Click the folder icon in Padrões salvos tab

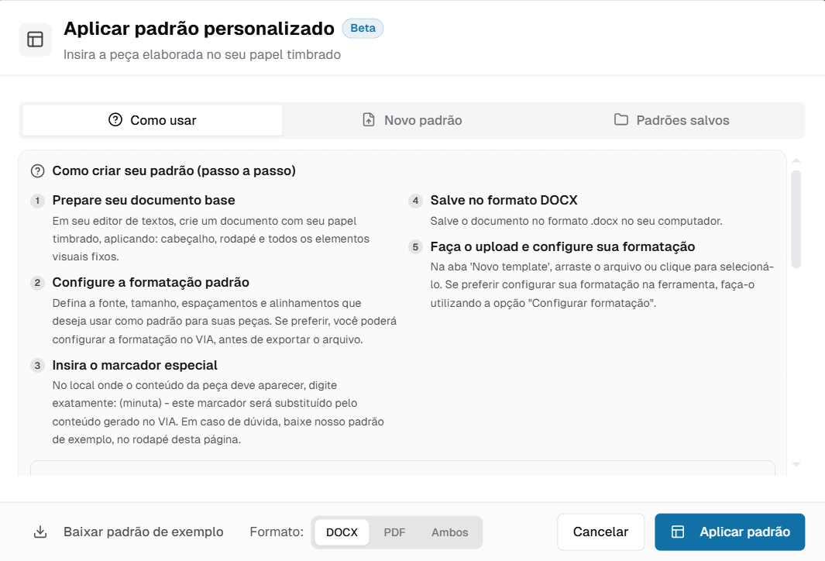(x=621, y=120)
